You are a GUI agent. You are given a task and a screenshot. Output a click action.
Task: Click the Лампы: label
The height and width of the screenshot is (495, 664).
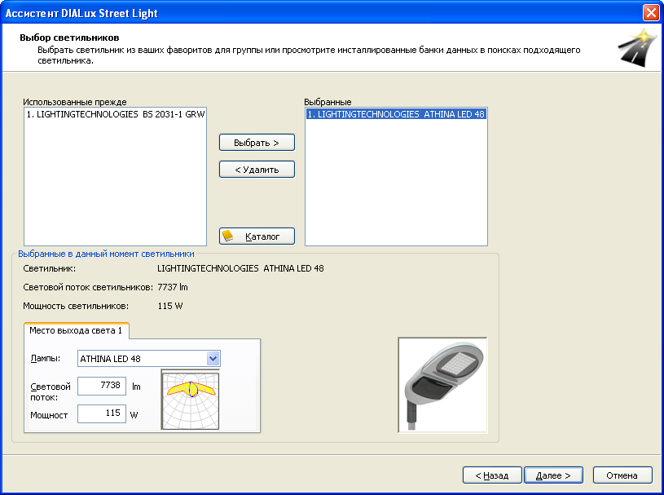(x=46, y=358)
